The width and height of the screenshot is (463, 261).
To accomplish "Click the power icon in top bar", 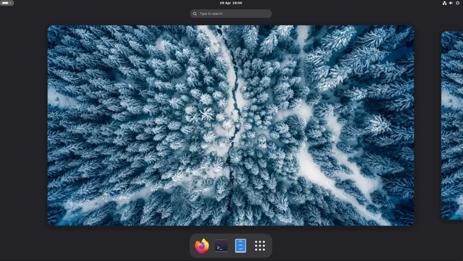I will pos(458,3).
